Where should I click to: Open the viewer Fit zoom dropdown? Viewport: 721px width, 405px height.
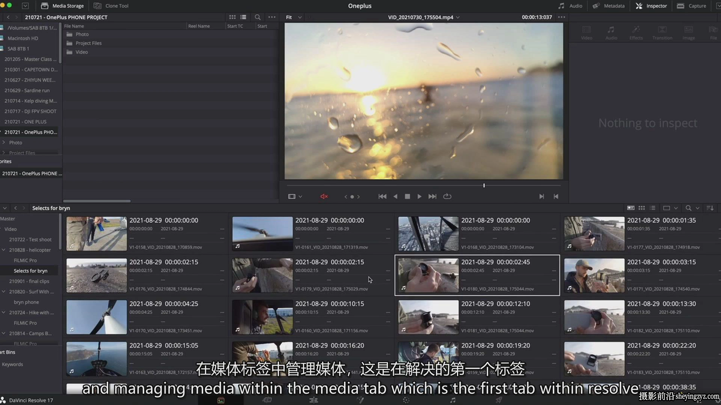point(294,17)
